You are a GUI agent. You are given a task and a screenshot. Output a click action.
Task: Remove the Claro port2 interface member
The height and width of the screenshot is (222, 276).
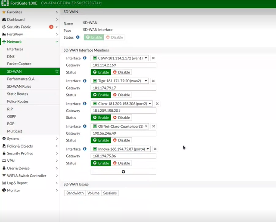point(157,104)
